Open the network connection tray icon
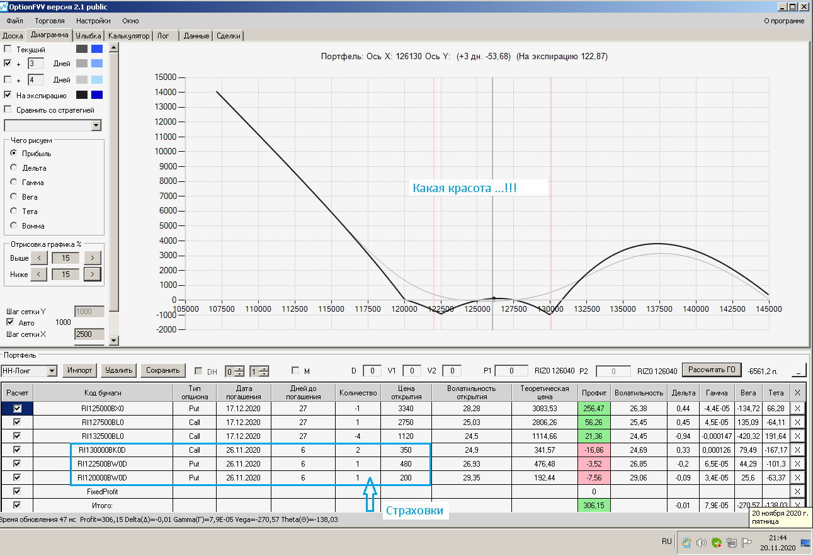The height and width of the screenshot is (556, 813). point(732,542)
